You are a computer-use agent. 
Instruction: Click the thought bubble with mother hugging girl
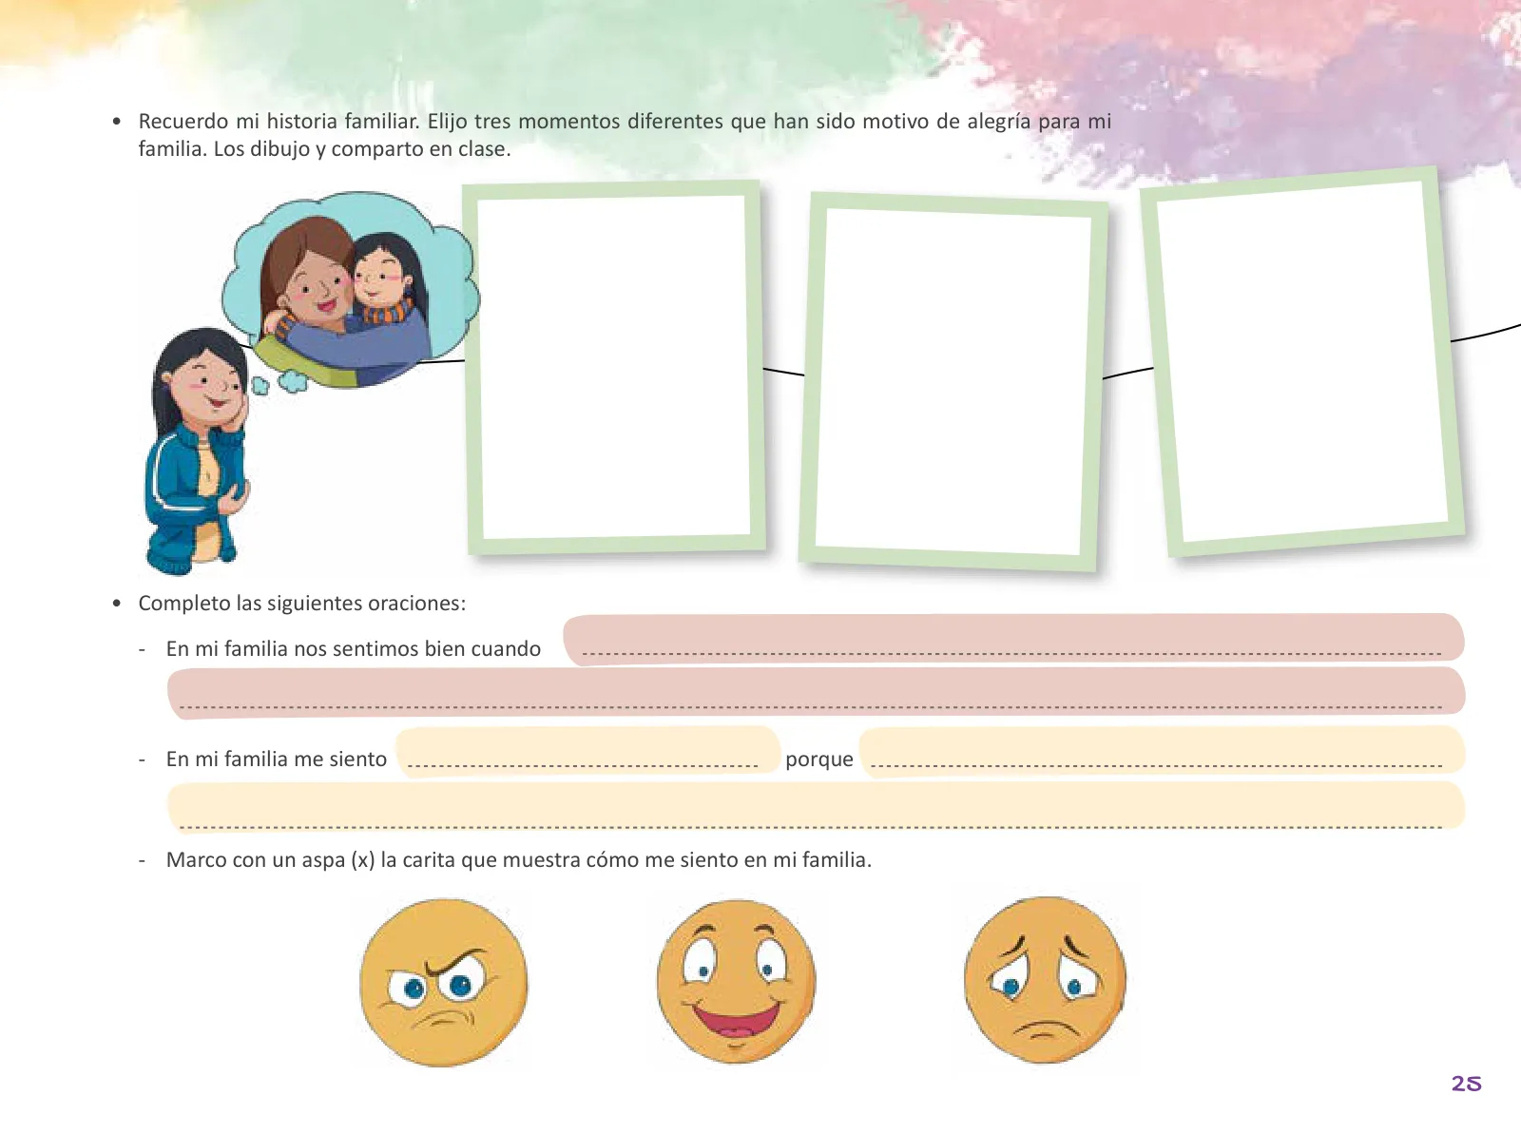tap(351, 289)
